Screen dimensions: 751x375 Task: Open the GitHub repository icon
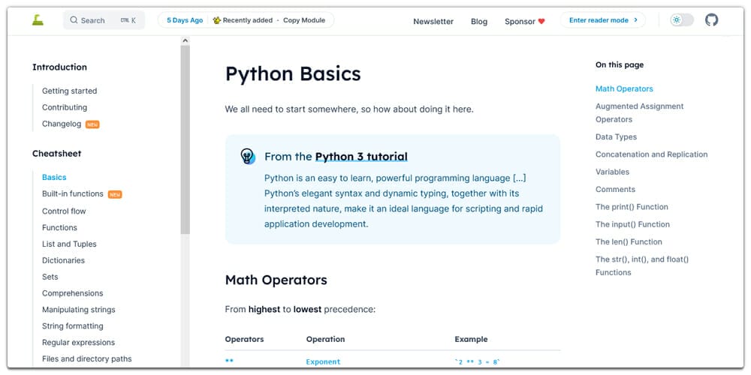coord(711,20)
